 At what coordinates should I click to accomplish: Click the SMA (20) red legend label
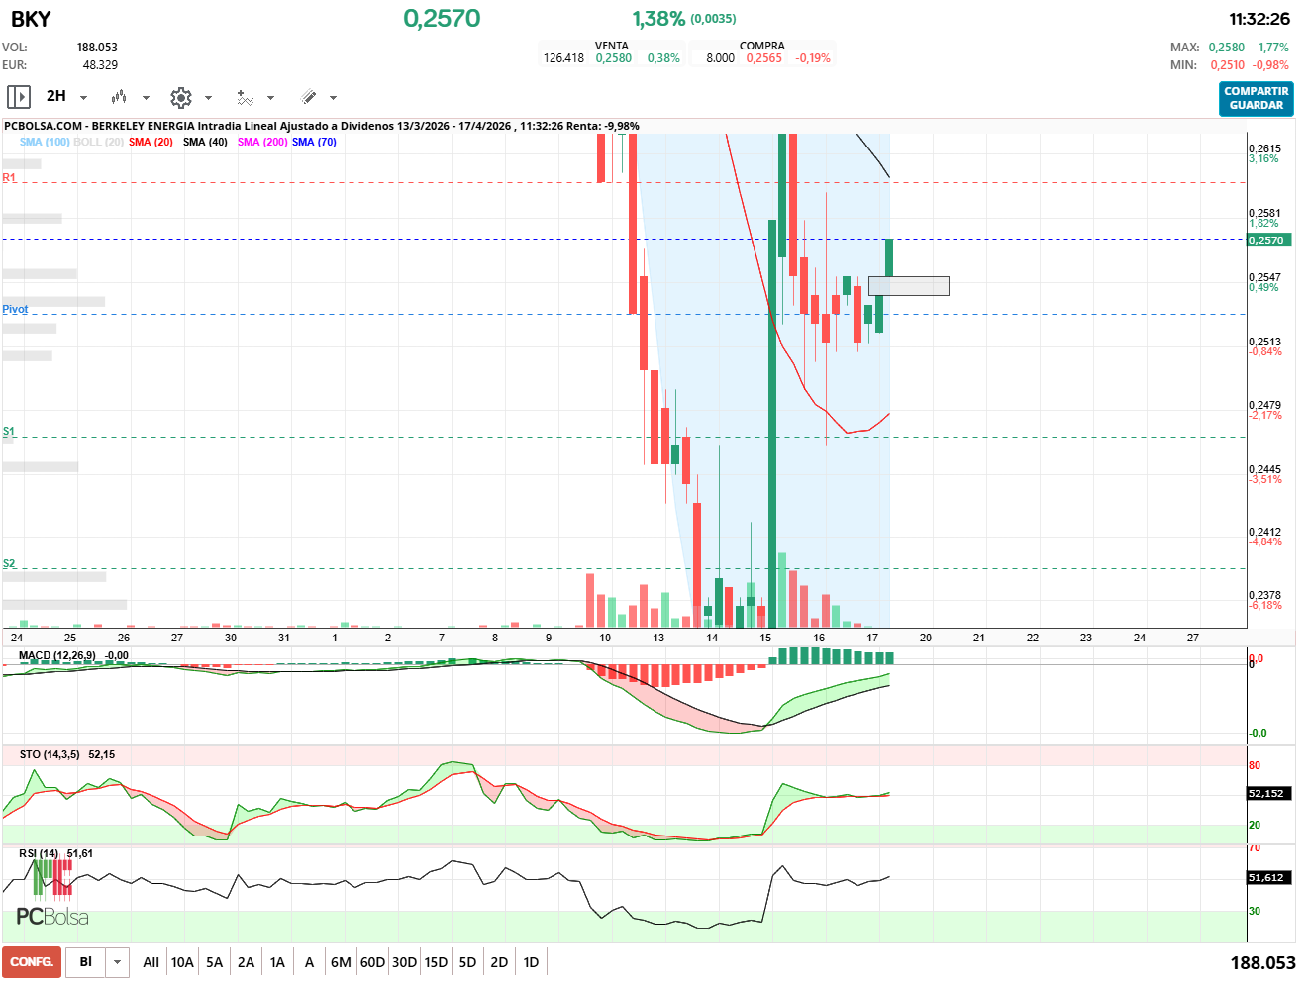151,142
